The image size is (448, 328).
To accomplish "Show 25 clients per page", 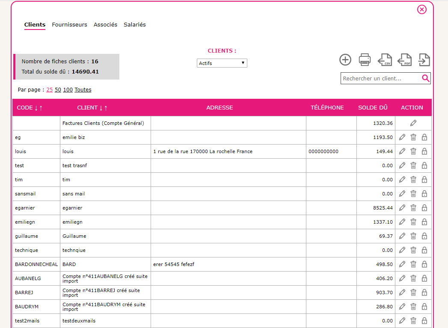I will click(50, 90).
